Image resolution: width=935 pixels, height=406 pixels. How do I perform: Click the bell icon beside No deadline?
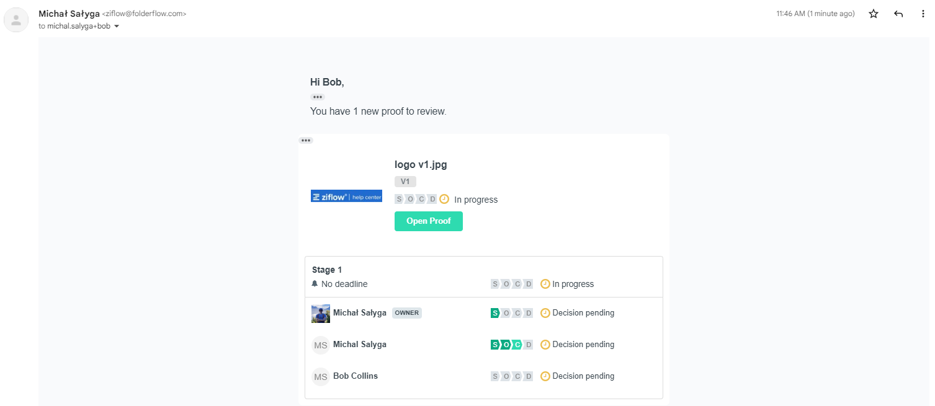[x=315, y=284]
